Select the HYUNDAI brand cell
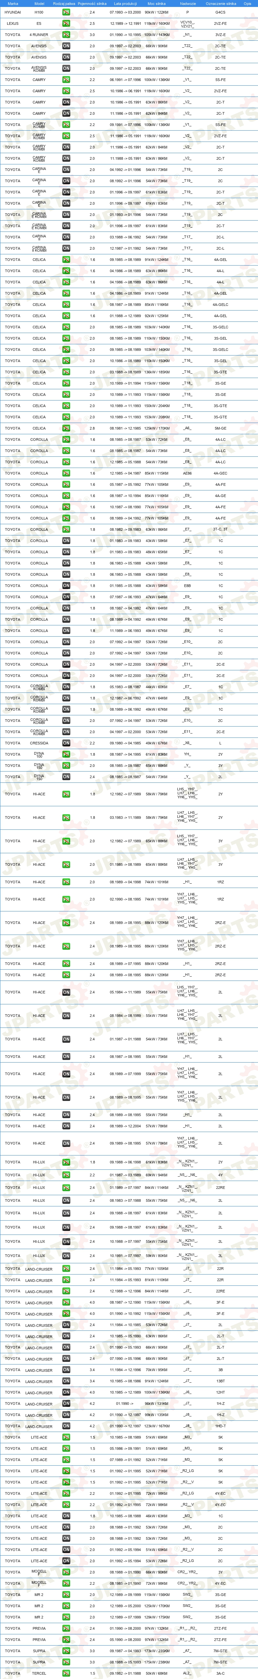The image size is (258, 1679). tap(13, 12)
